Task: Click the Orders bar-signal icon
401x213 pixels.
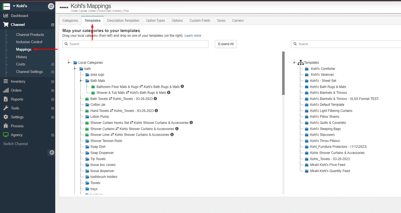Action: point(6,90)
